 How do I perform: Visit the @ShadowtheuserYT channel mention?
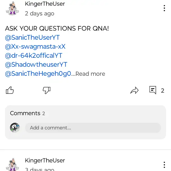coord(36,64)
